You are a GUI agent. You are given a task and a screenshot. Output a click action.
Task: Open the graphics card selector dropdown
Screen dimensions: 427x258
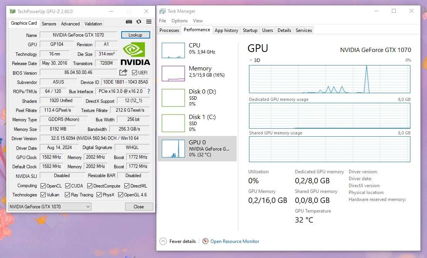(88, 206)
